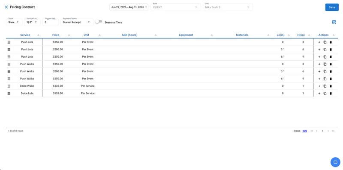Open the Site dropdown showing Mika Sushi 3
Image resolution: width=343 pixels, height=170 pixels.
(x=228, y=7)
